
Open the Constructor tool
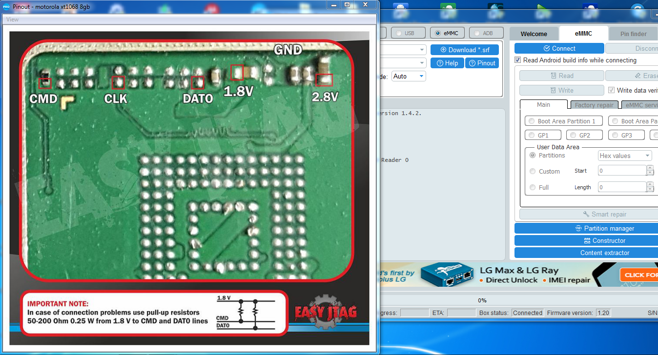[586, 240]
